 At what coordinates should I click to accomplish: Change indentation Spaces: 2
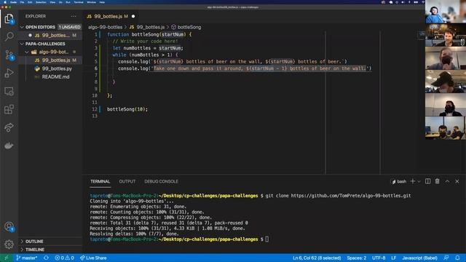(356, 258)
